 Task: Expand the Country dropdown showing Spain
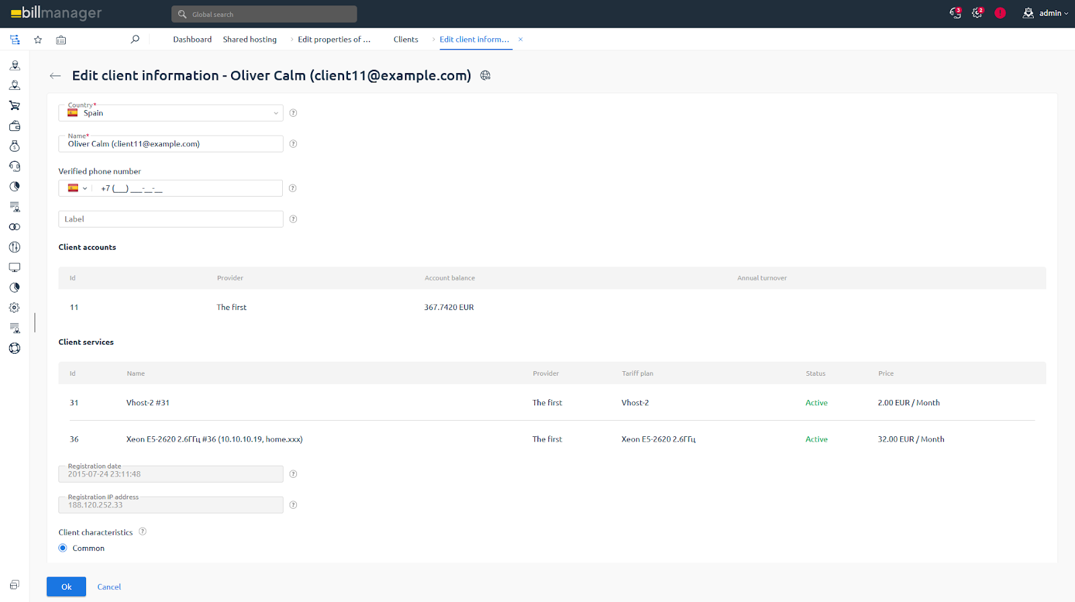171,113
